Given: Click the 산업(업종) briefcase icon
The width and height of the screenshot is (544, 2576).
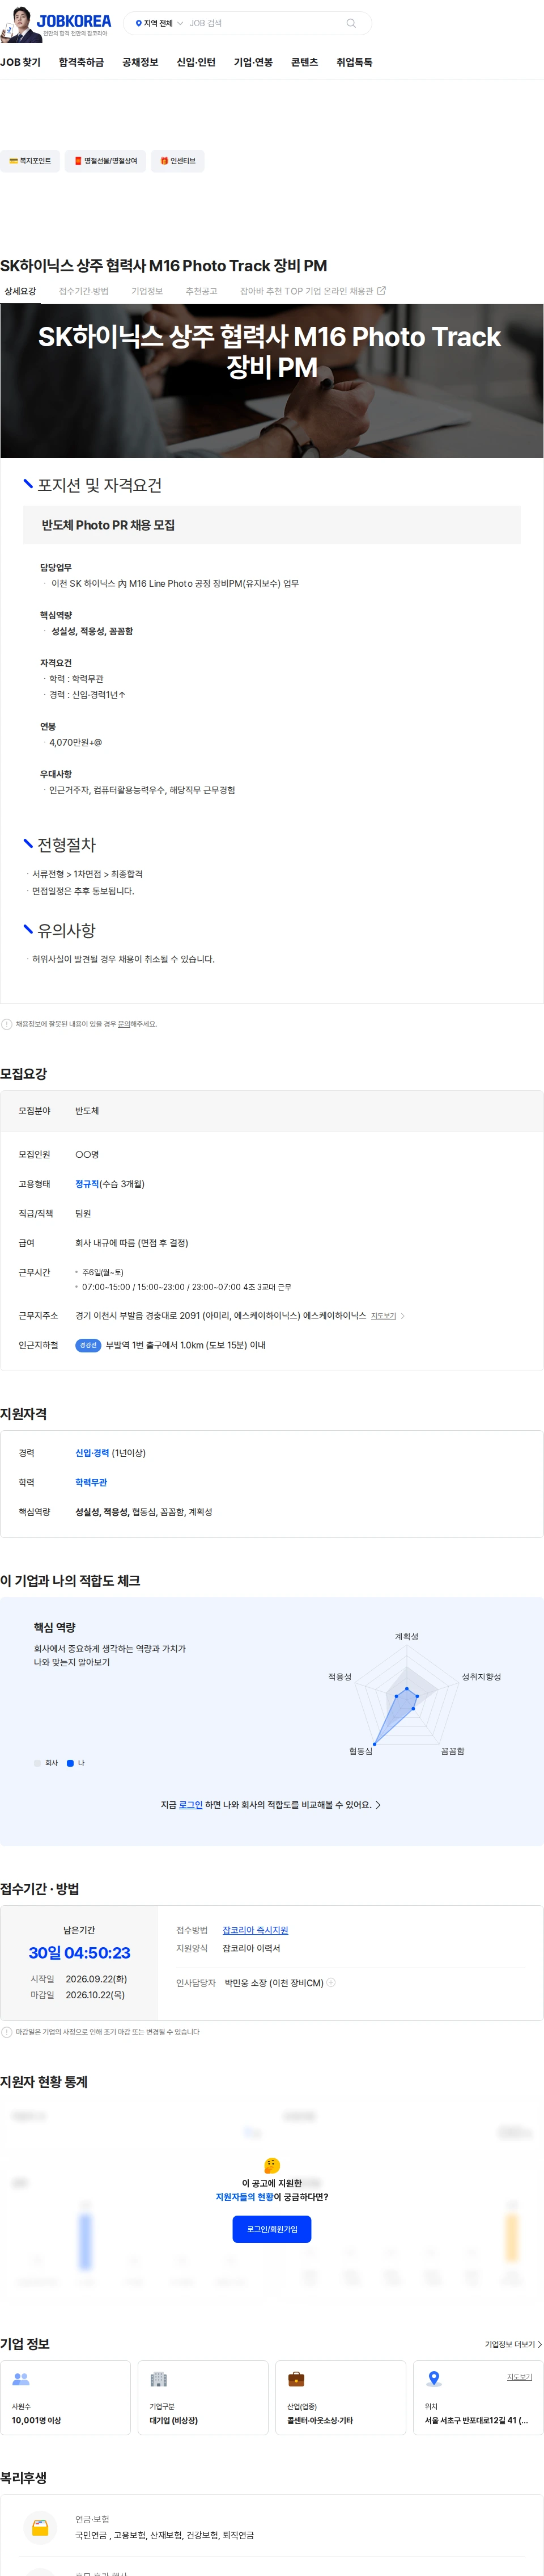Looking at the screenshot, I should (x=296, y=2379).
